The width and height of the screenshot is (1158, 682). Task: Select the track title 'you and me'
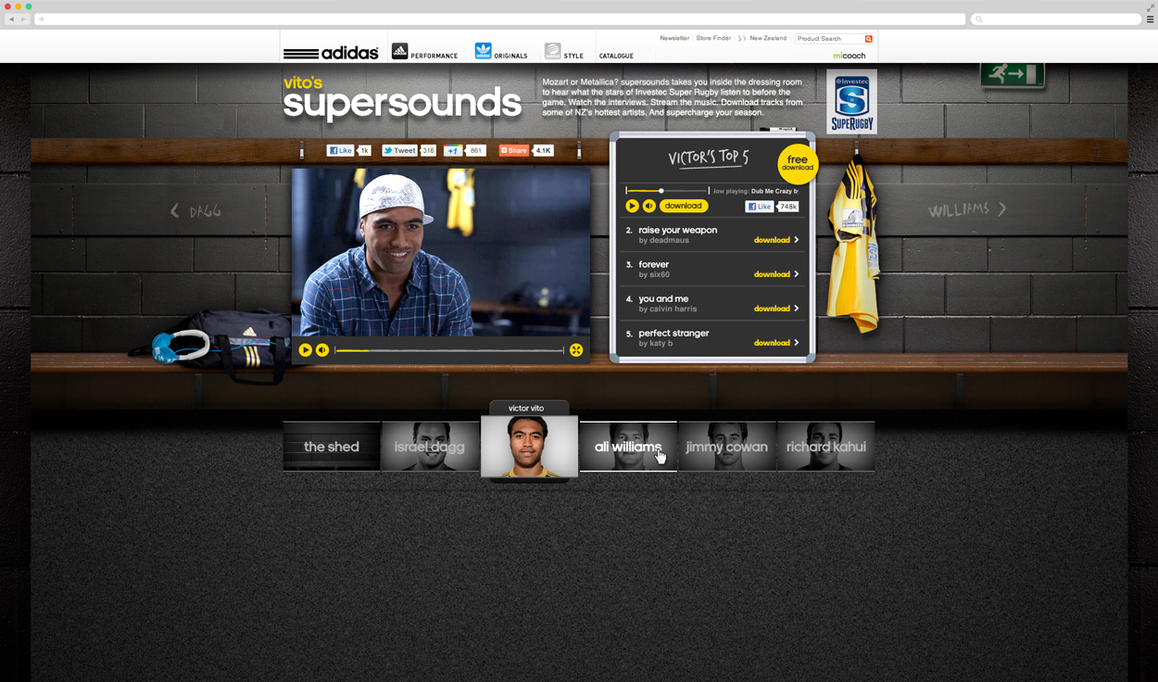click(x=663, y=298)
